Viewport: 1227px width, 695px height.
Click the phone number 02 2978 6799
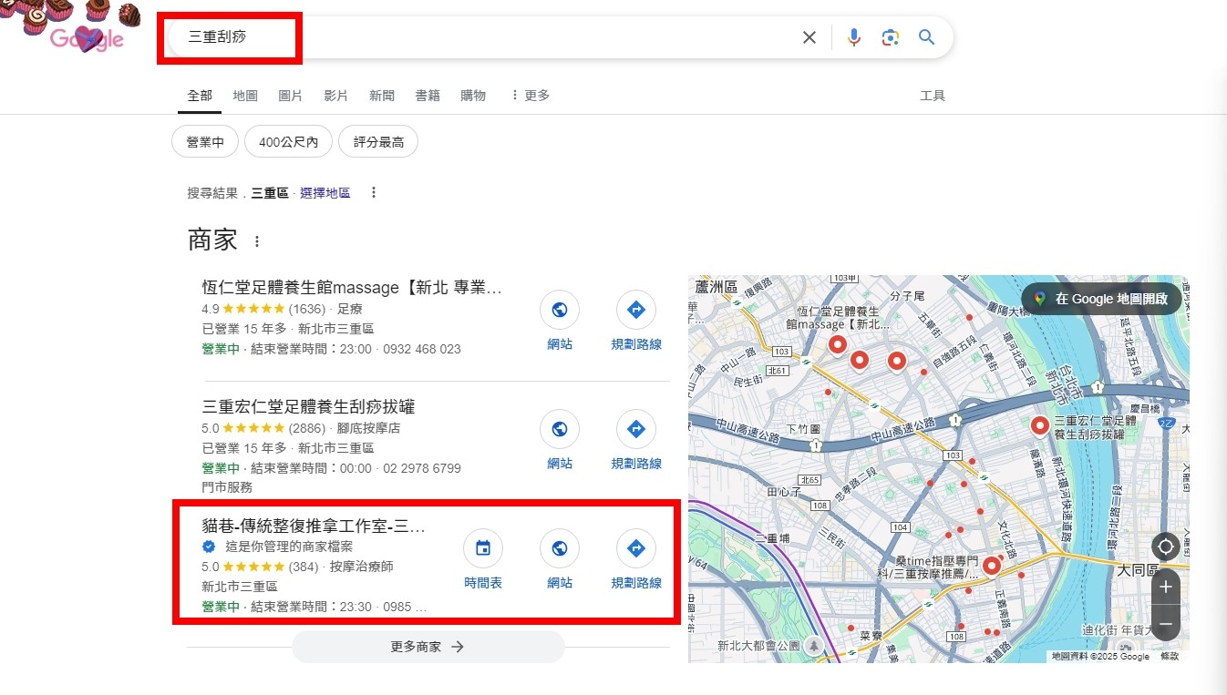(x=420, y=468)
